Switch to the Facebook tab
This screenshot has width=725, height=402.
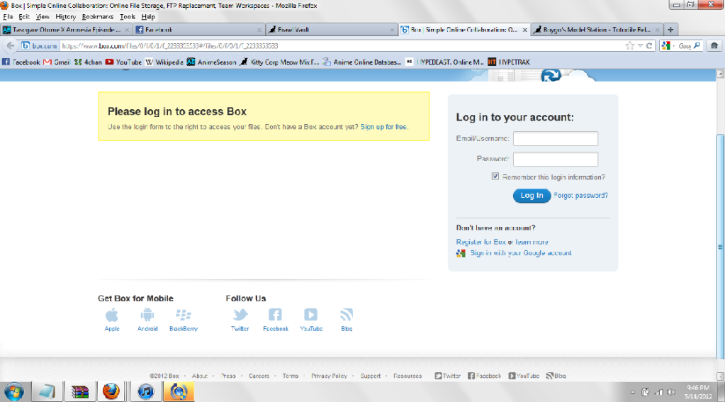point(199,30)
